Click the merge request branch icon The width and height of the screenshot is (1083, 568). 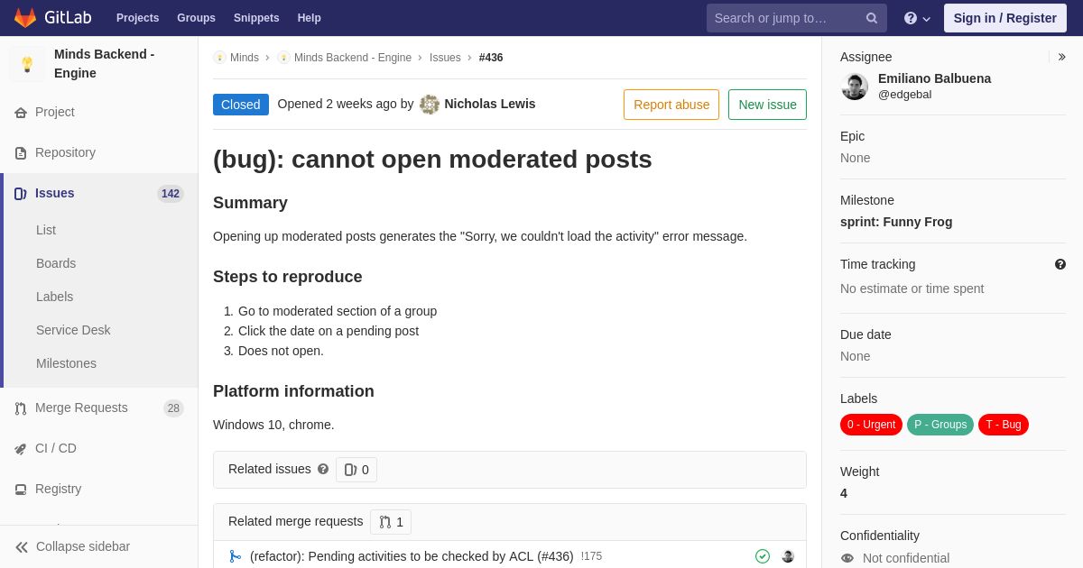pos(236,556)
